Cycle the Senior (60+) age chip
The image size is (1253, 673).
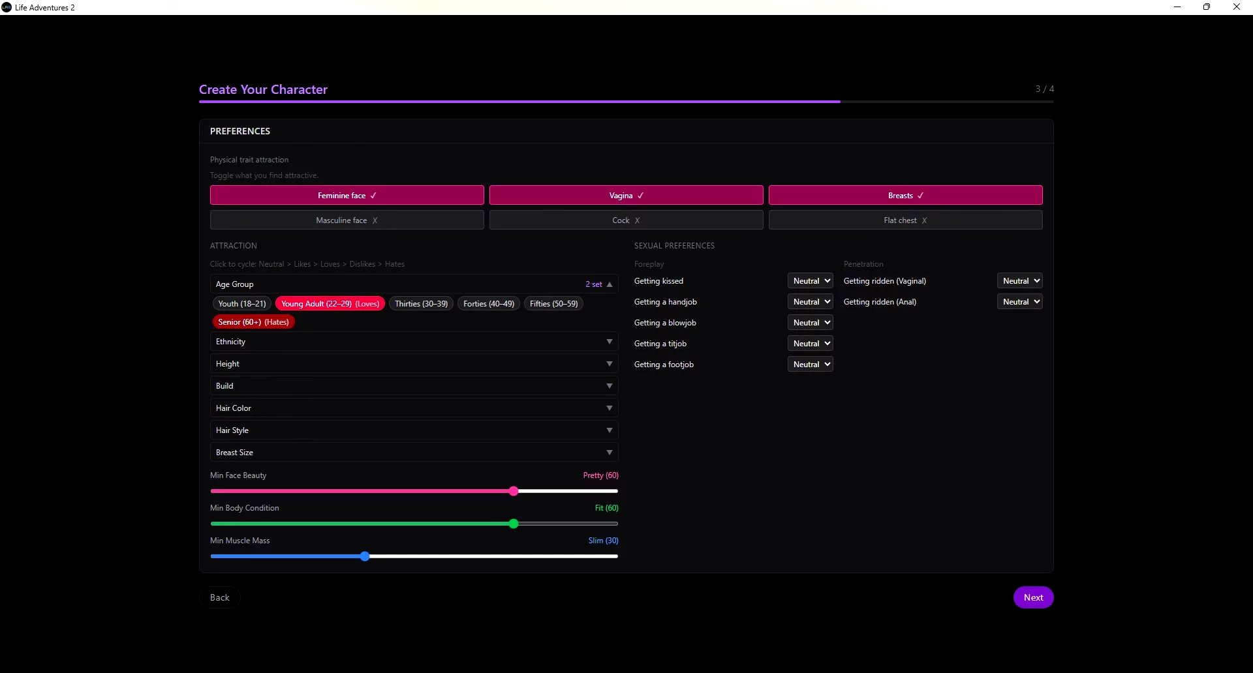253,322
